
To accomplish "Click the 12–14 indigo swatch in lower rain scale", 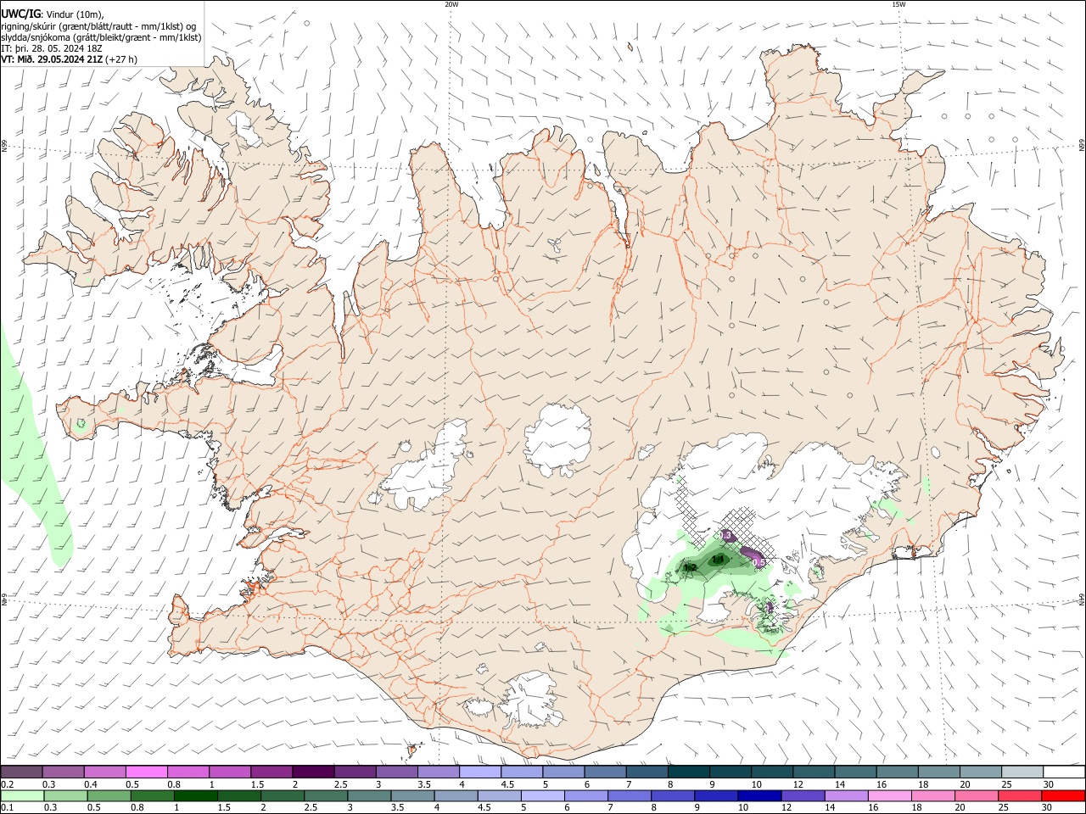I will pyautogui.click(x=803, y=796).
